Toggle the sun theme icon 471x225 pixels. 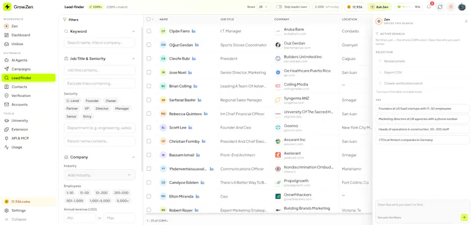[450, 7]
